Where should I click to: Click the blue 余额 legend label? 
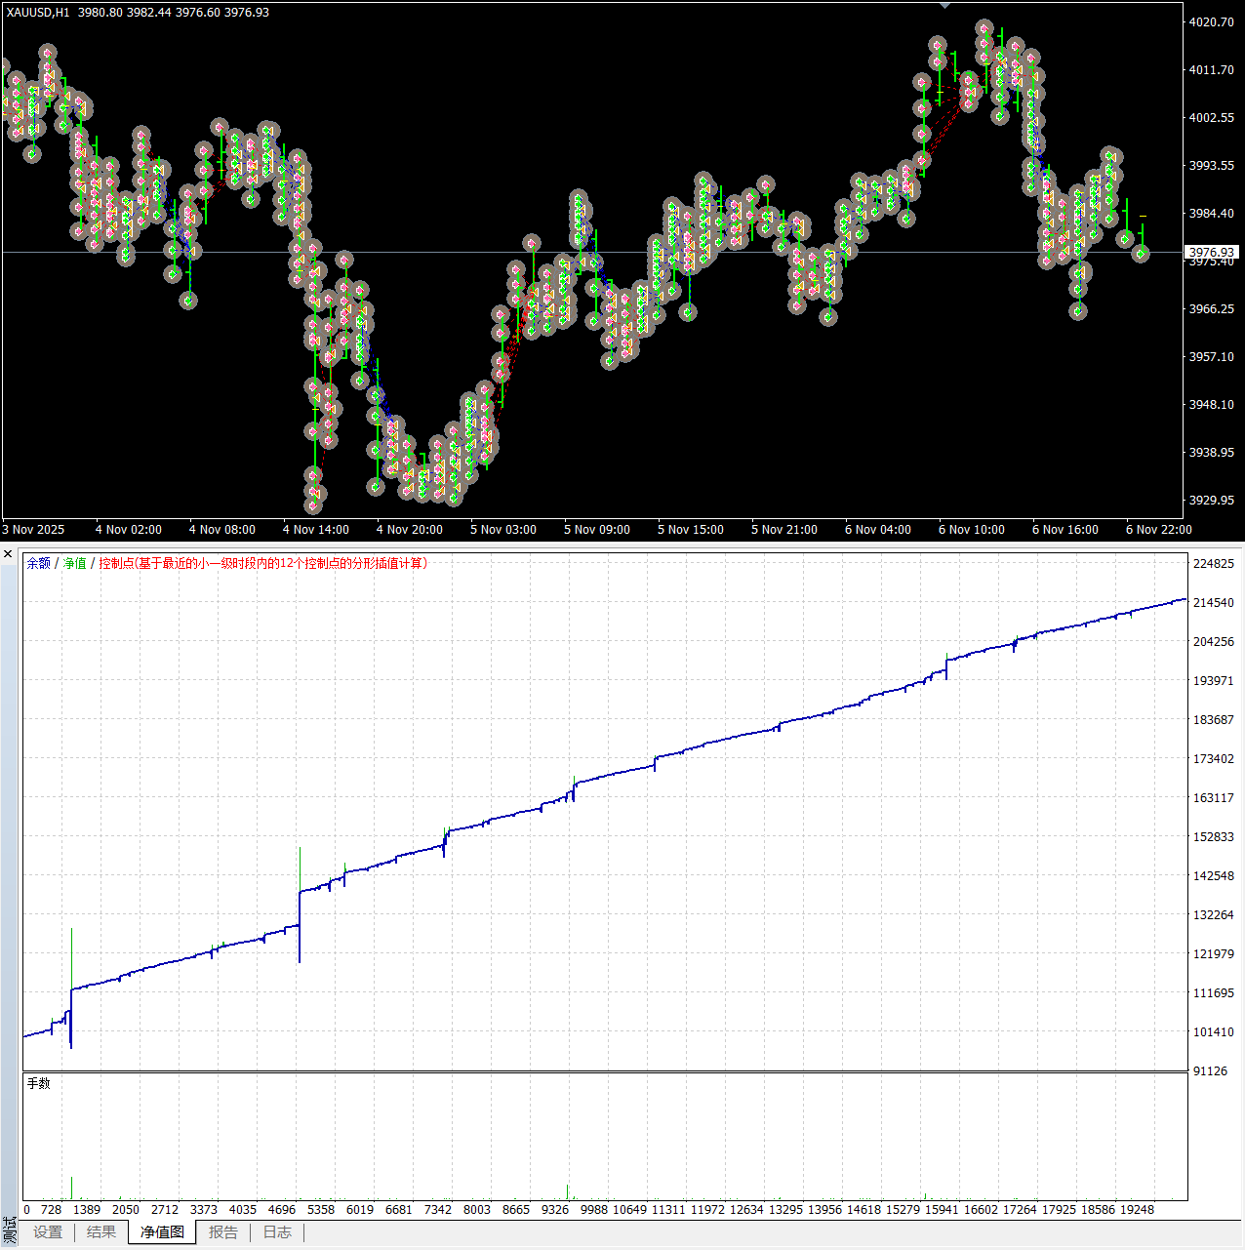(x=38, y=563)
